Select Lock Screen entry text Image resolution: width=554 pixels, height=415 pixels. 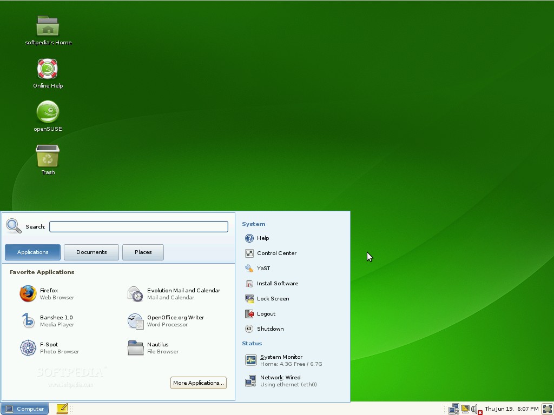pyautogui.click(x=273, y=298)
